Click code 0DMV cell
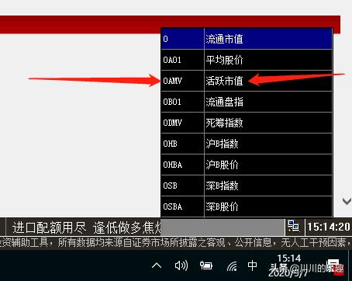 pos(183,123)
